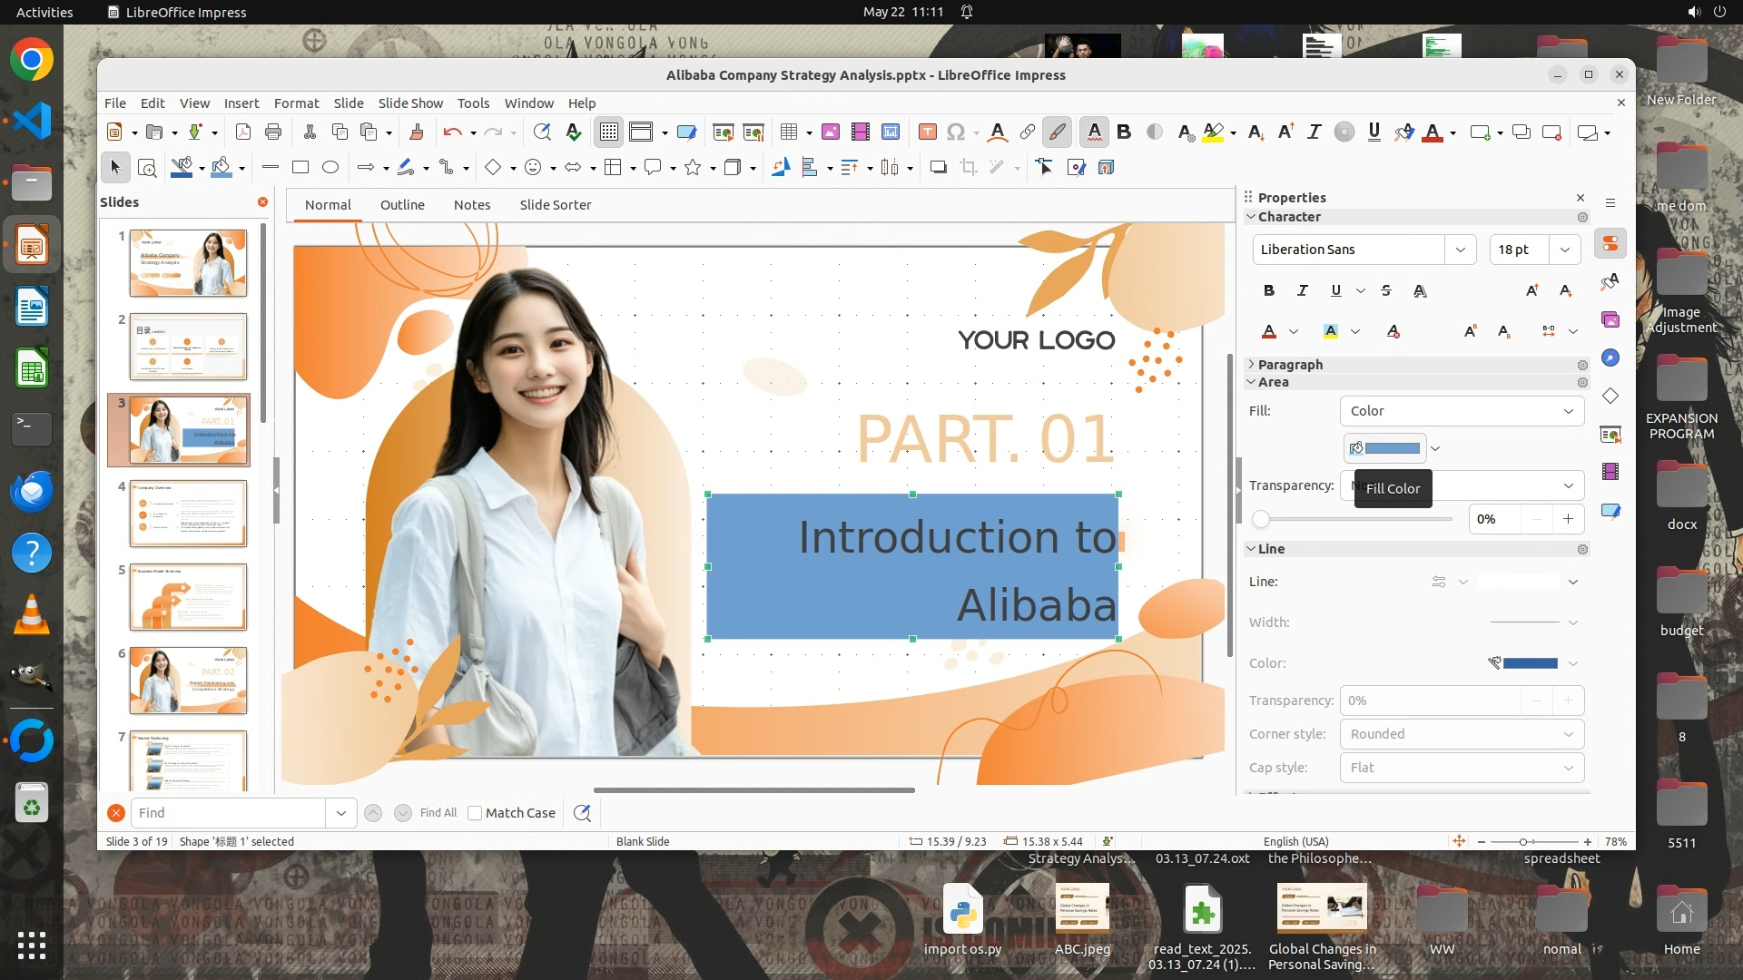This screenshot has height=980, width=1743.
Task: Increase the Transparency value with the plus button
Action: 1568,519
